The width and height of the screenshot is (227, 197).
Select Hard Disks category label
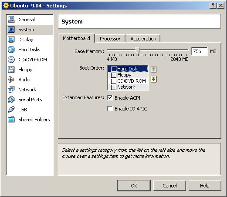coord(29,50)
